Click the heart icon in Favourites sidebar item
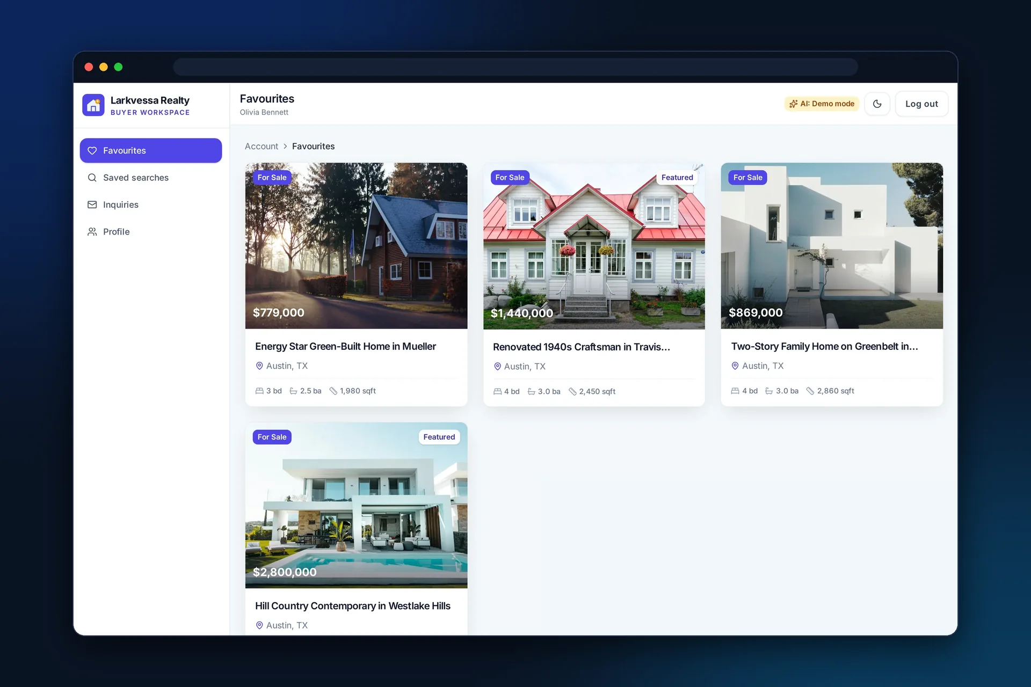Image resolution: width=1031 pixels, height=687 pixels. (92, 151)
